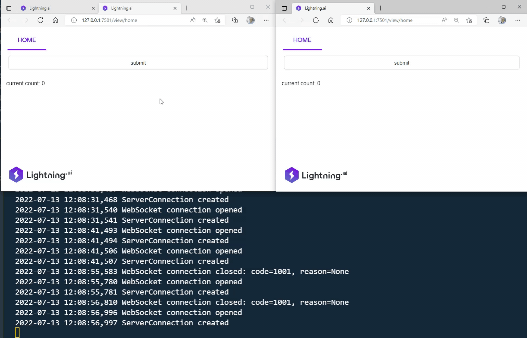The width and height of the screenshot is (527, 338).
Task: Select HOME tab in left window page
Action: click(x=27, y=40)
